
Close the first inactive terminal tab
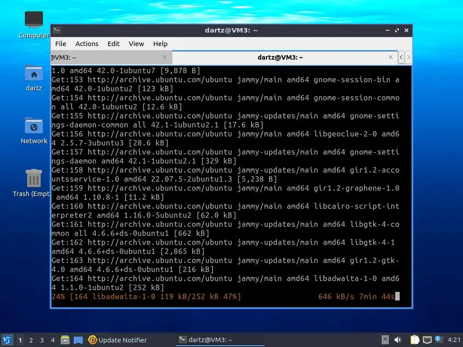165,57
